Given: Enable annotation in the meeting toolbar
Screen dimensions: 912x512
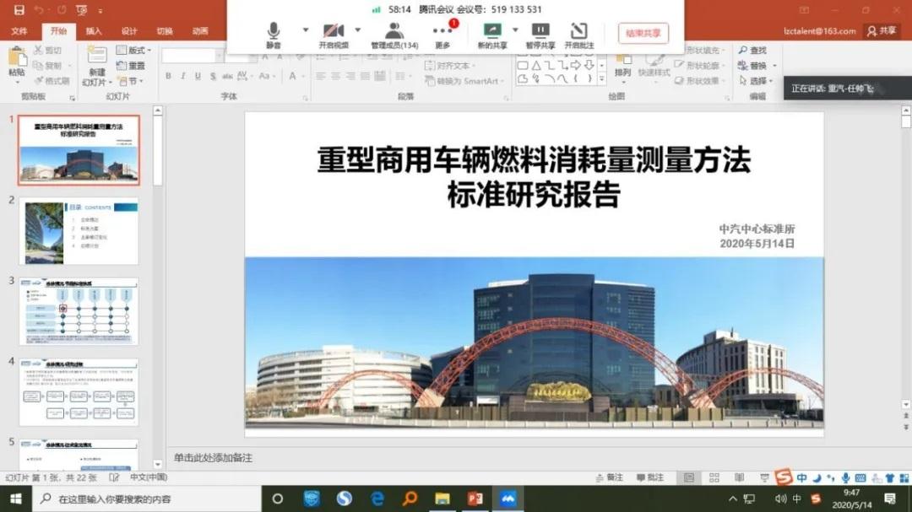Looking at the screenshot, I should click(579, 34).
